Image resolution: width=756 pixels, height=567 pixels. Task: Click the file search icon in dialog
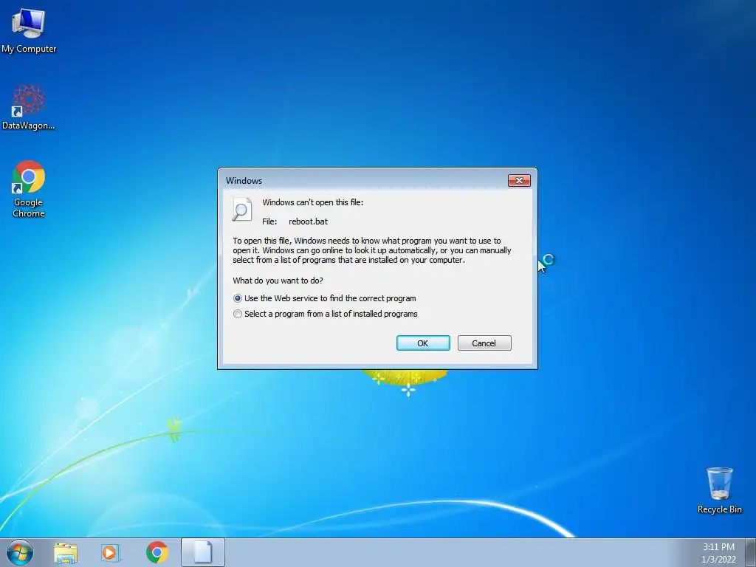click(241, 209)
